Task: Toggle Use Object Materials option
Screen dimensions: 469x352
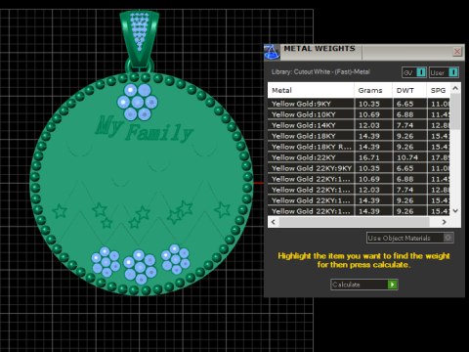Action: click(x=409, y=238)
